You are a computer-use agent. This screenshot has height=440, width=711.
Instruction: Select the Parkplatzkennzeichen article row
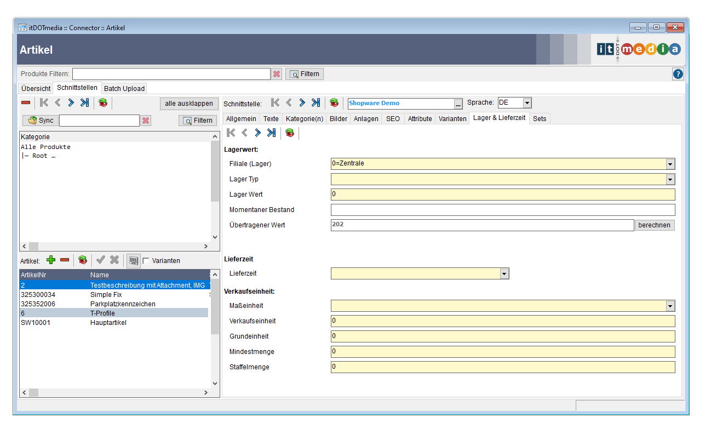tap(123, 304)
